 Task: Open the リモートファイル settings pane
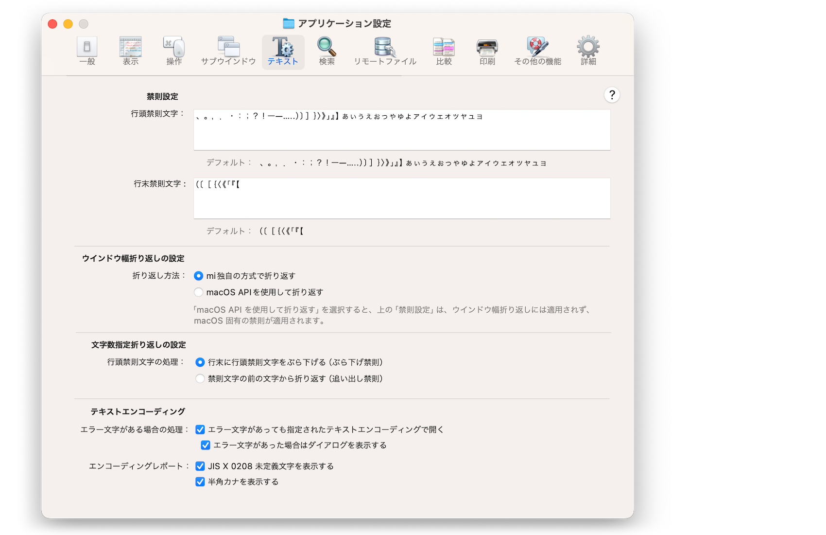click(x=385, y=51)
